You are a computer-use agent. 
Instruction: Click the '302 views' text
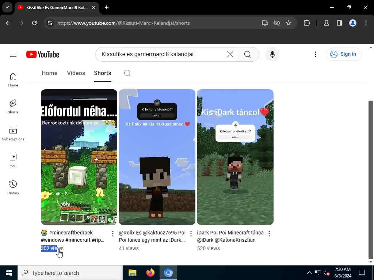[x=52, y=248]
